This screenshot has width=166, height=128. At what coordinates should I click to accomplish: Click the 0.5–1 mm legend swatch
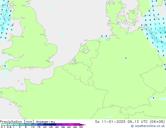[x=10, y=125]
